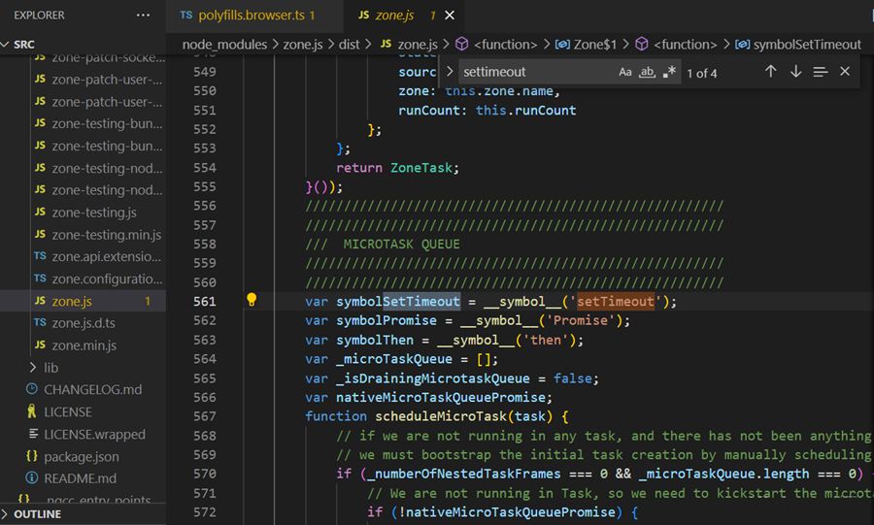Open zone.min.js from the file list
Viewport: 874px width, 525px height.
84,345
